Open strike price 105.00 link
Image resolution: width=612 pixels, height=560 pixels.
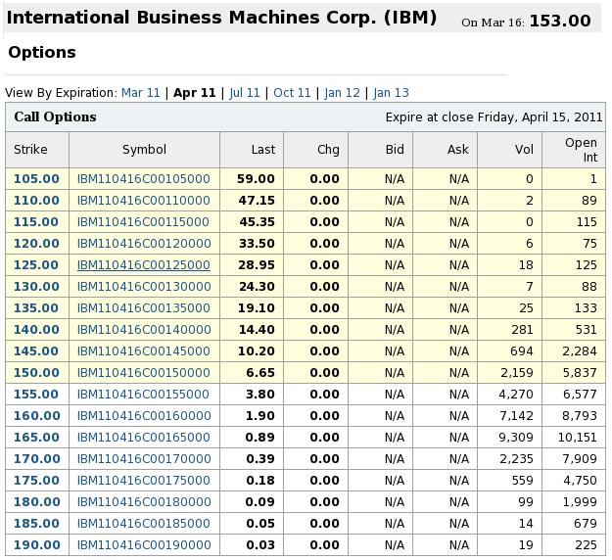point(36,179)
